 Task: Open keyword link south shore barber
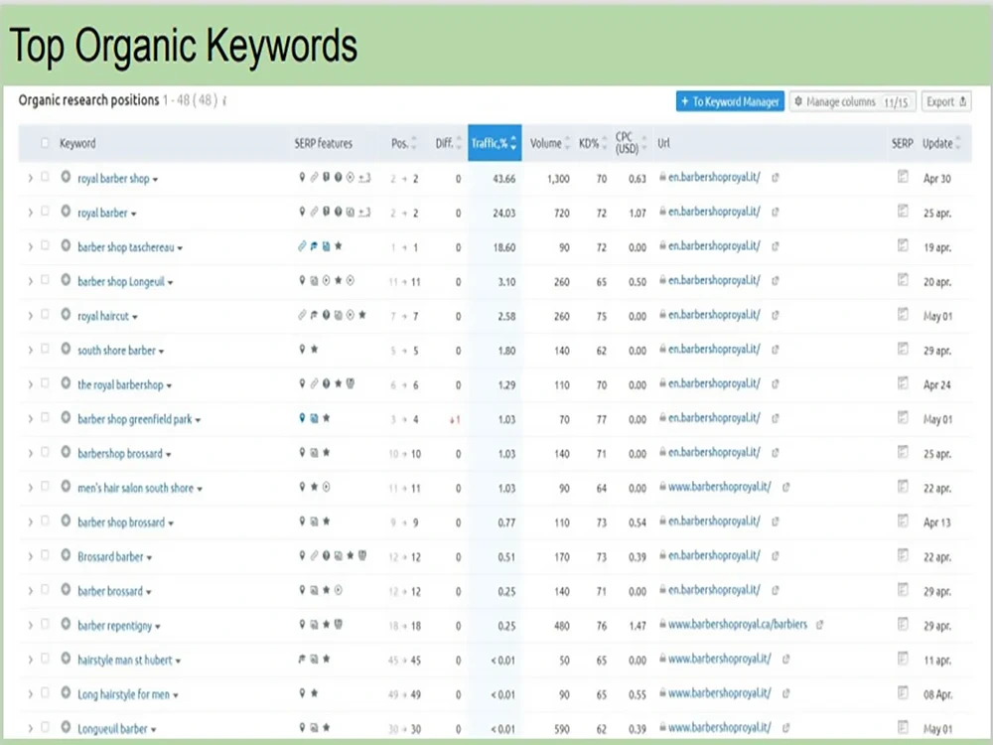click(x=116, y=351)
